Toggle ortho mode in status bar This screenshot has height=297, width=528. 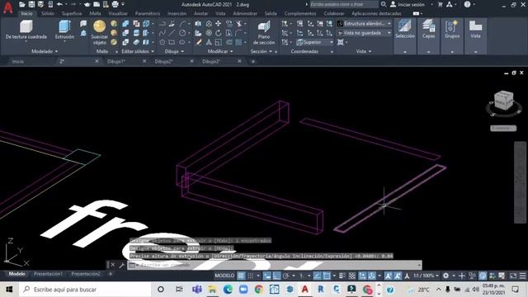coord(276,276)
